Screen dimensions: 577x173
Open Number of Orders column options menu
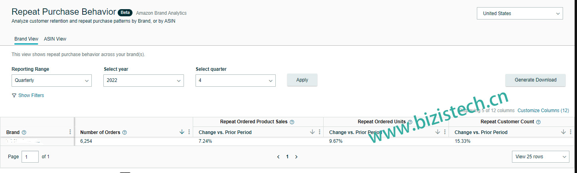coord(189,132)
